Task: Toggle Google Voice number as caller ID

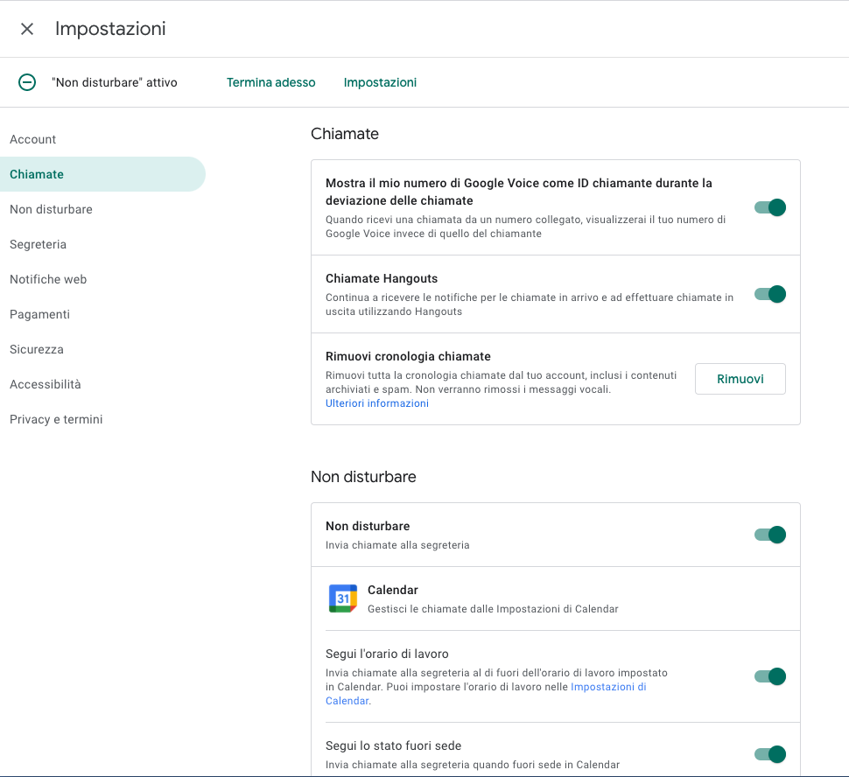Action: [x=770, y=207]
